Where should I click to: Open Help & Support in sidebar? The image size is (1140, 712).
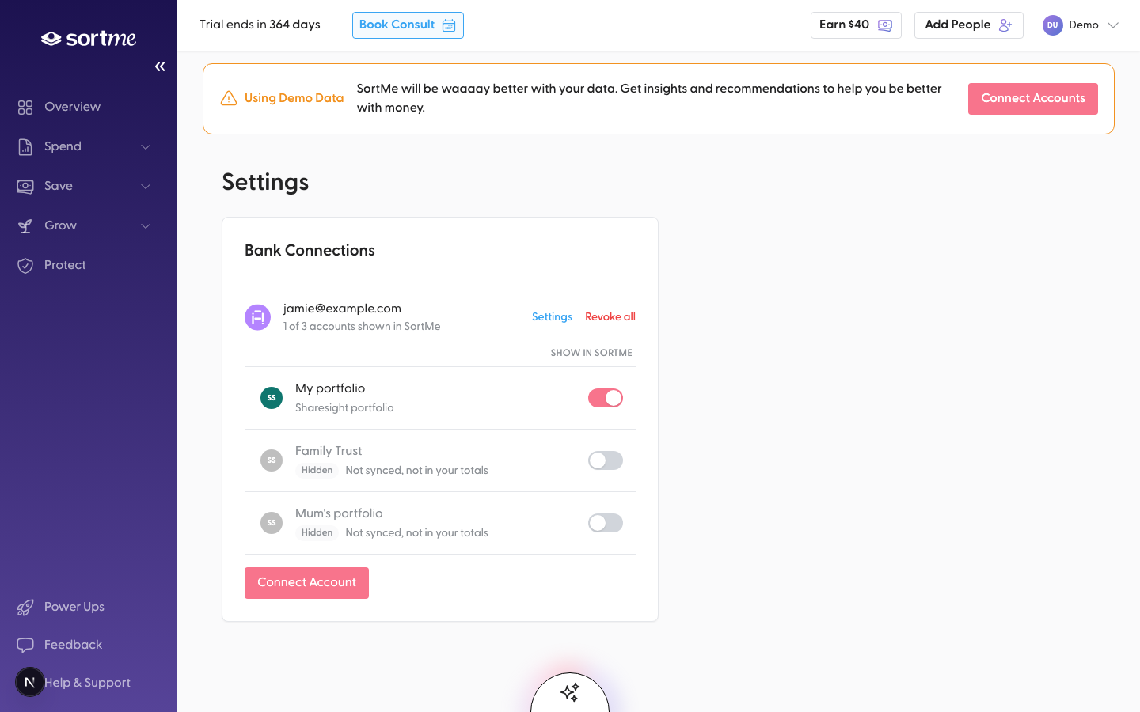(85, 683)
